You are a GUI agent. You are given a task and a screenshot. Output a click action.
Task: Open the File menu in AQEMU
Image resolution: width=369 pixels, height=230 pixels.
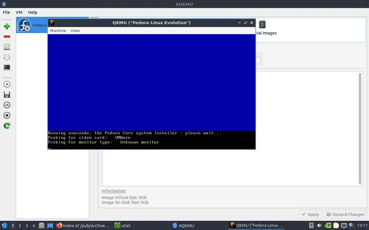6,12
